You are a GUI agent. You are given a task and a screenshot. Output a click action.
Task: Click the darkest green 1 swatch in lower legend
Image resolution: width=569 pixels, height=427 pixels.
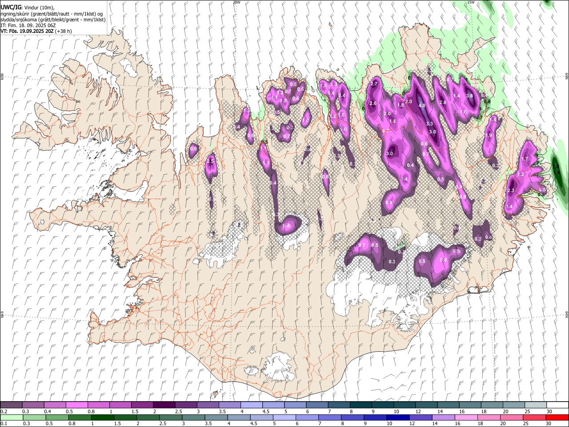(x=102, y=417)
